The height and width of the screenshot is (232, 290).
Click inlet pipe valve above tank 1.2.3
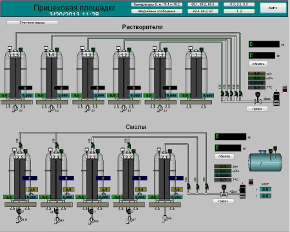[93, 145]
